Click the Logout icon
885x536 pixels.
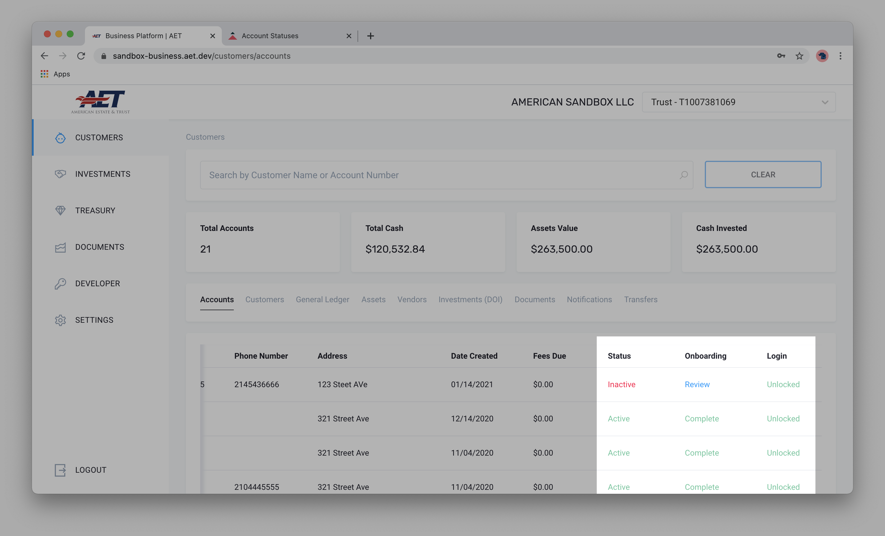pyautogui.click(x=60, y=470)
